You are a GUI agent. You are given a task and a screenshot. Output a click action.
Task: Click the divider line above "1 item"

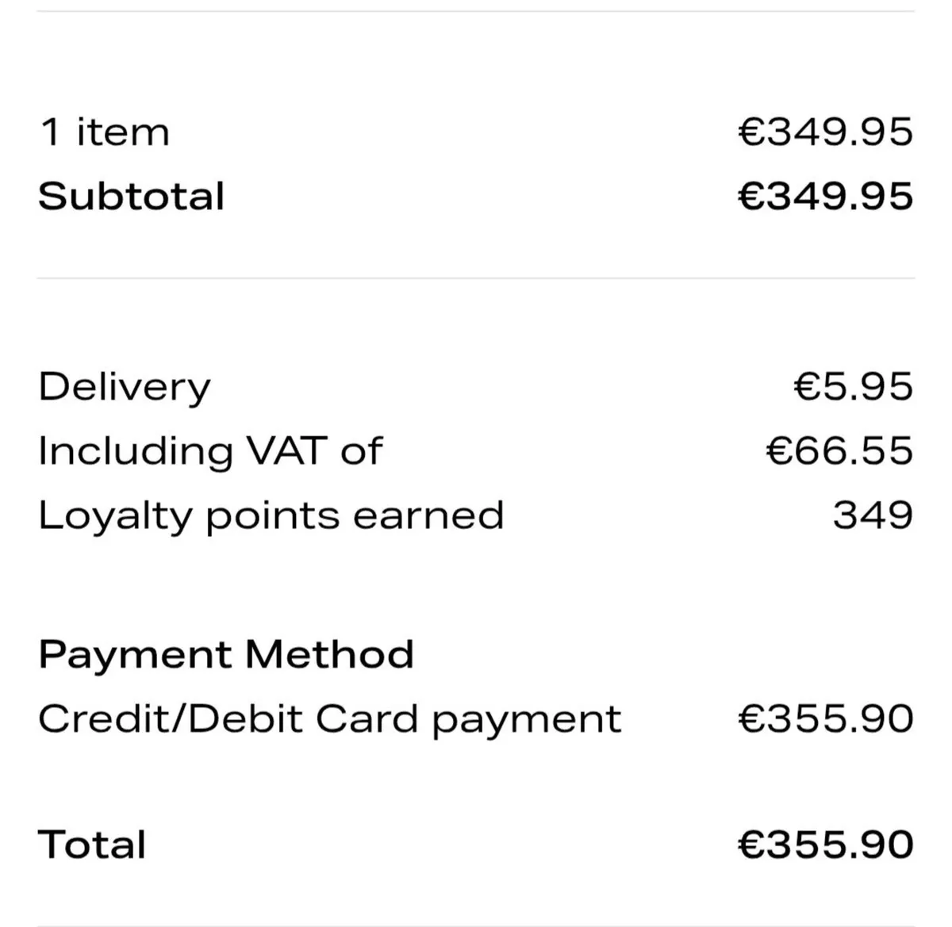point(476,11)
